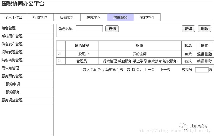
Task: Click the 有效 status in 一般用户 row
Action: [x=188, y=54]
